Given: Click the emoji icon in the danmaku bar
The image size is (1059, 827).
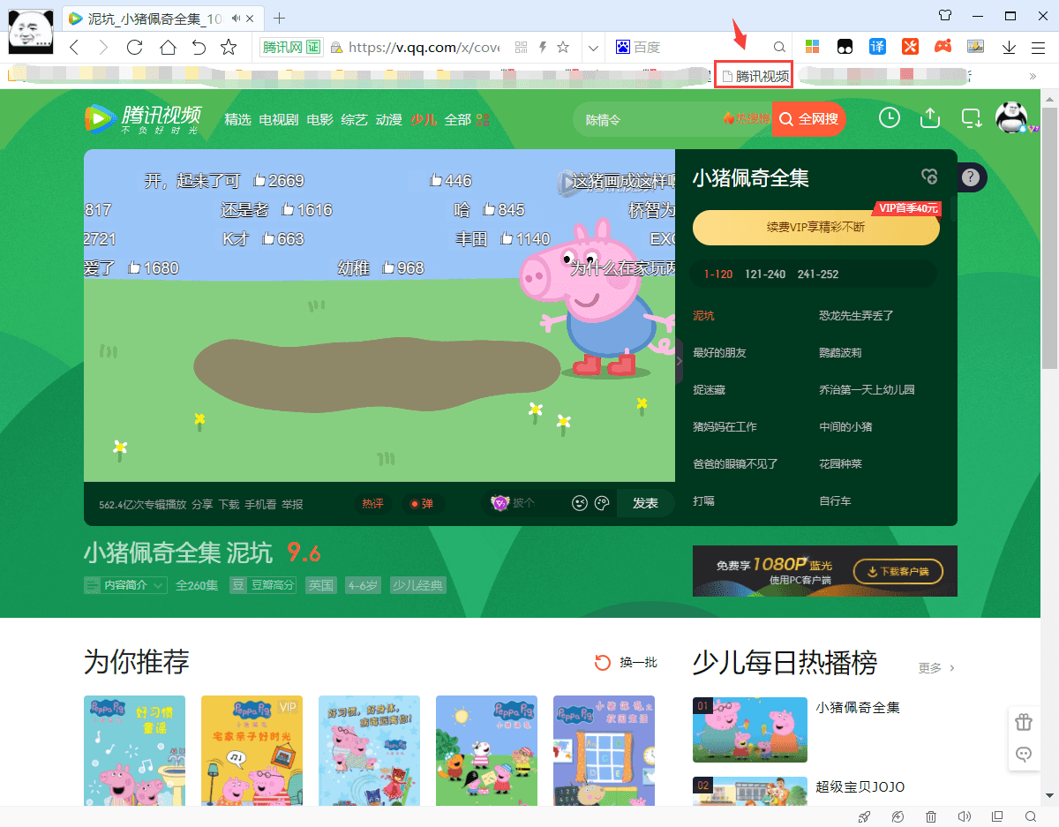Looking at the screenshot, I should click(x=580, y=502).
